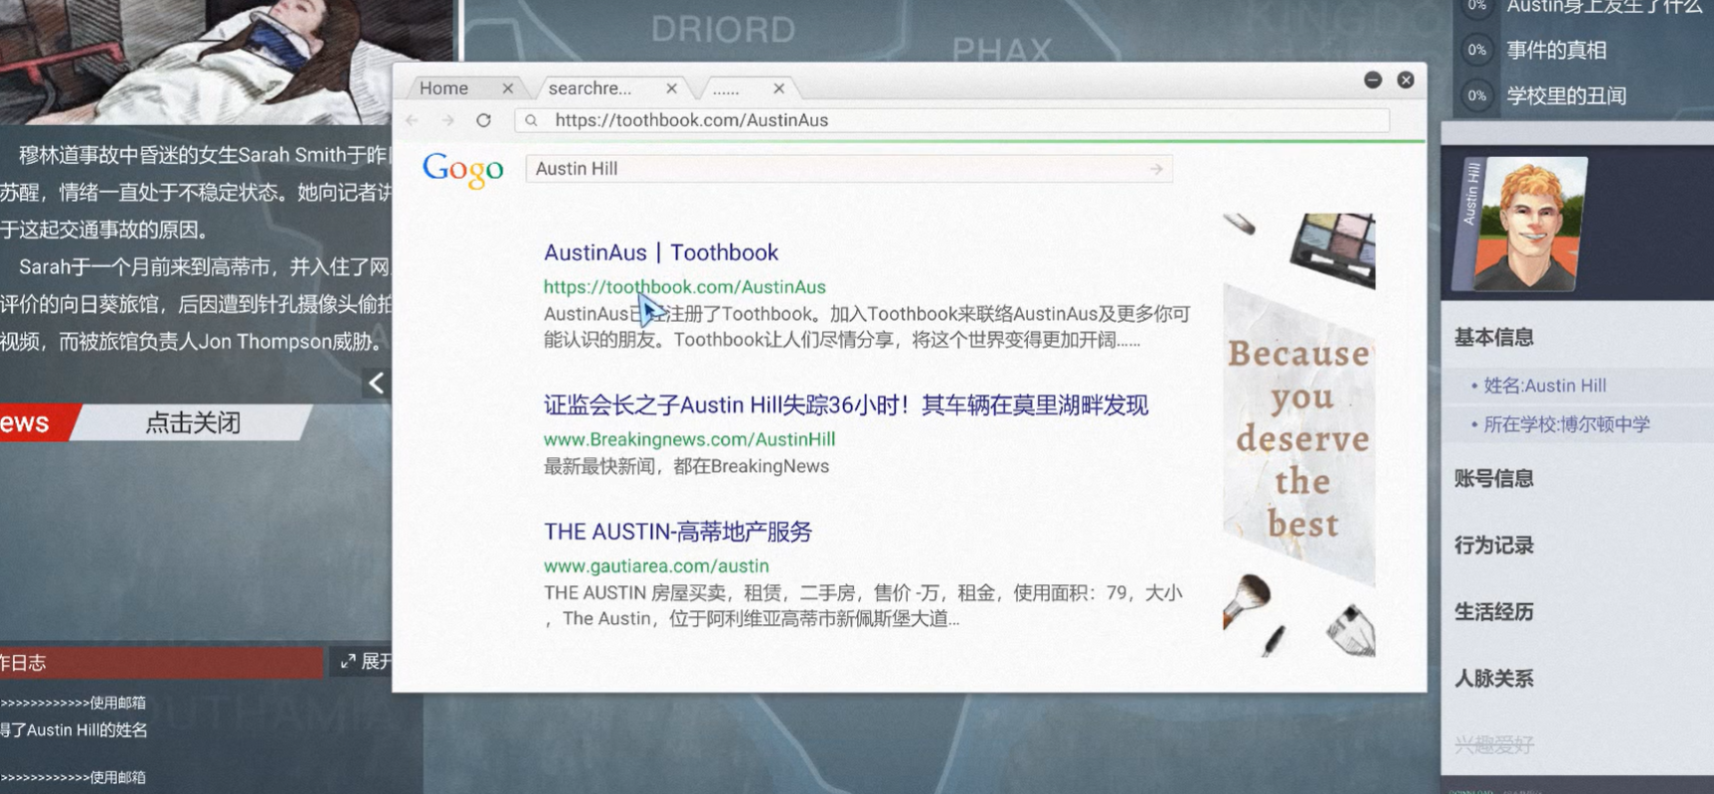Click the 最新最快新闻 BreakingNews snippet
Screen dimensions: 1714x794
point(686,466)
